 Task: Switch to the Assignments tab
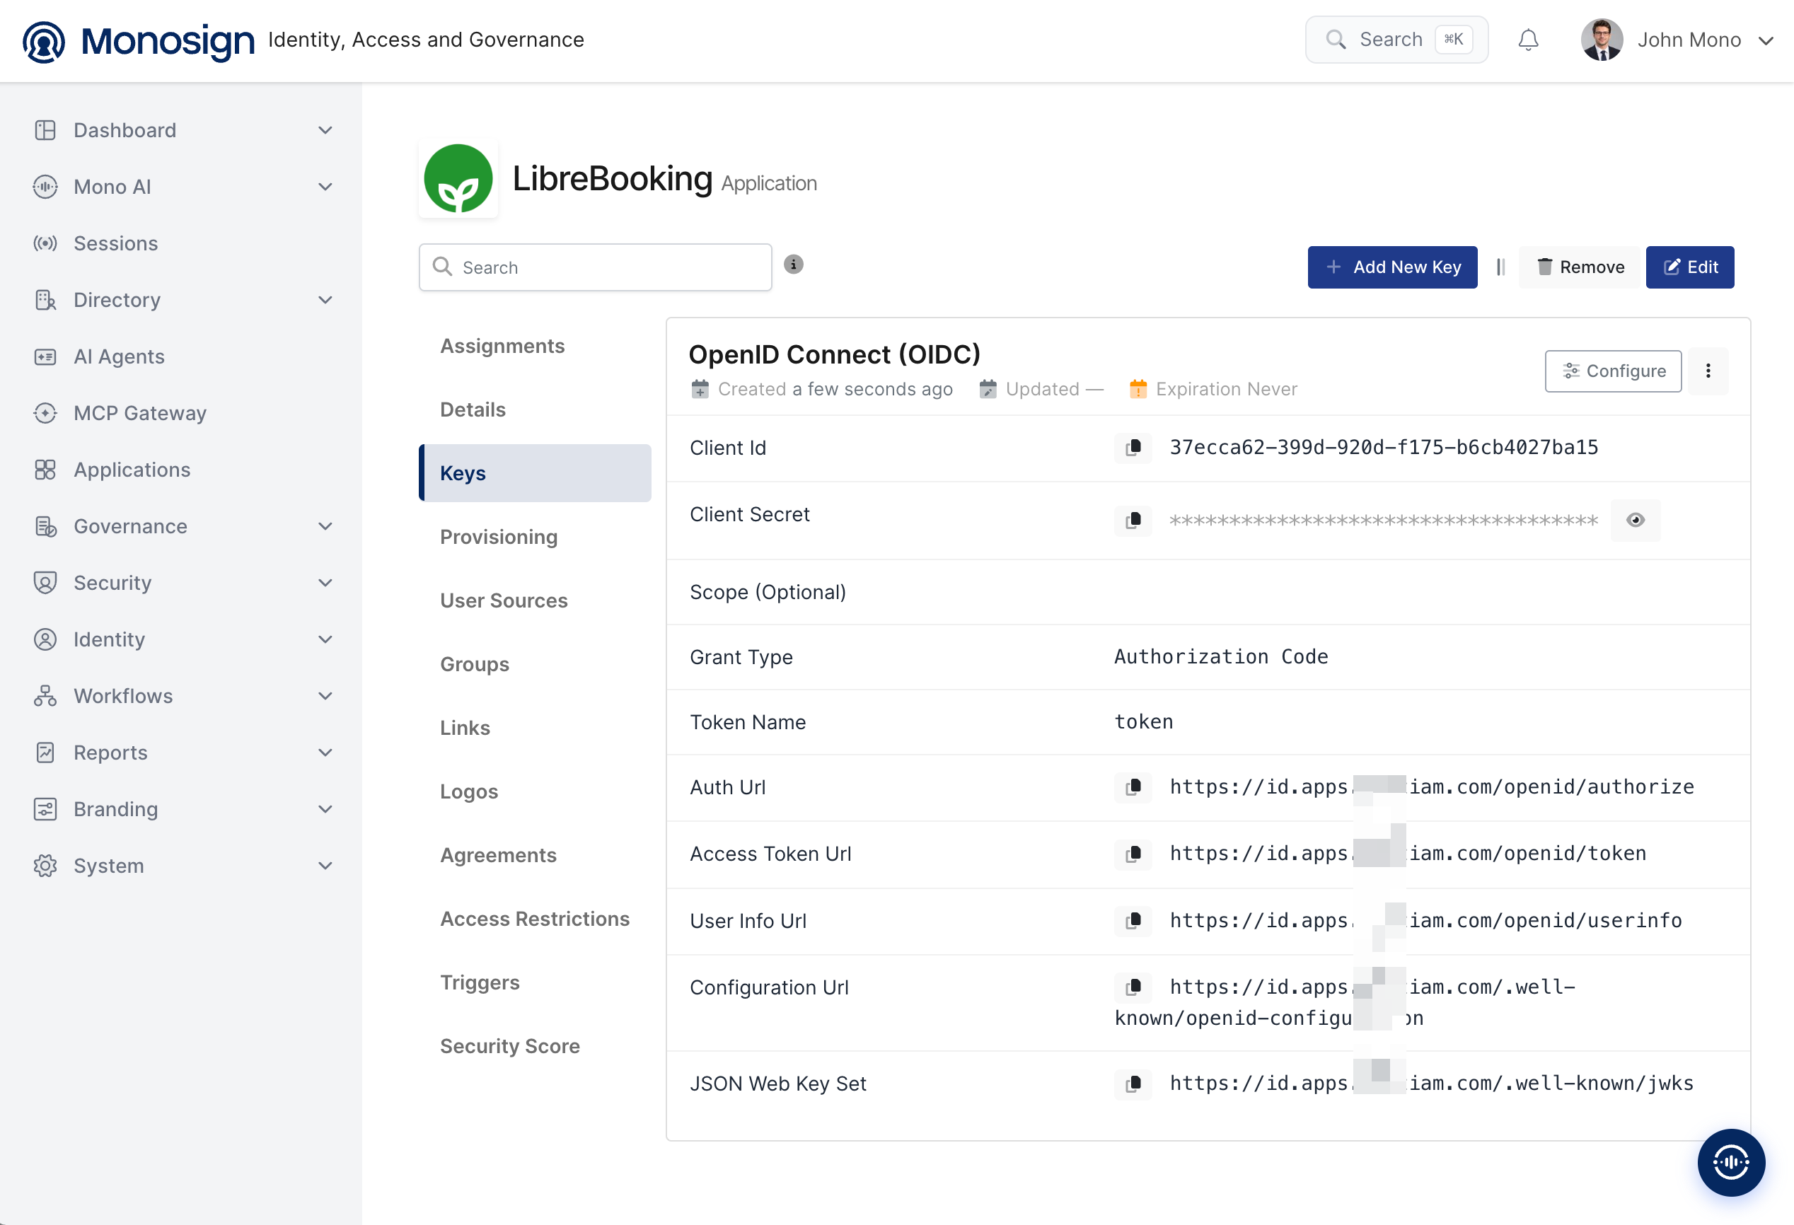pos(534,346)
